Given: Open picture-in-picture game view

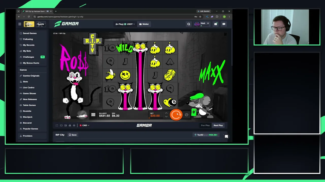Looking at the screenshot, I should pyautogui.click(x=66, y=125).
